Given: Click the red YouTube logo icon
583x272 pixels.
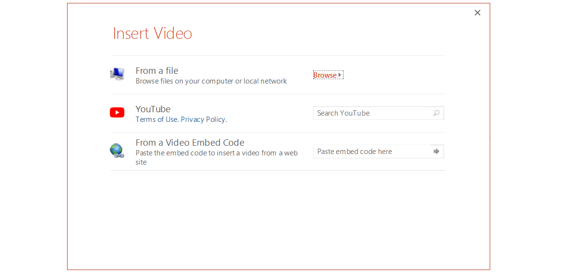Looking at the screenshot, I should 117,113.
